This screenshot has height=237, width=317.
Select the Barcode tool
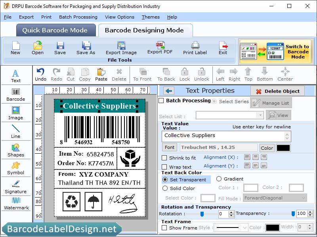click(16, 94)
